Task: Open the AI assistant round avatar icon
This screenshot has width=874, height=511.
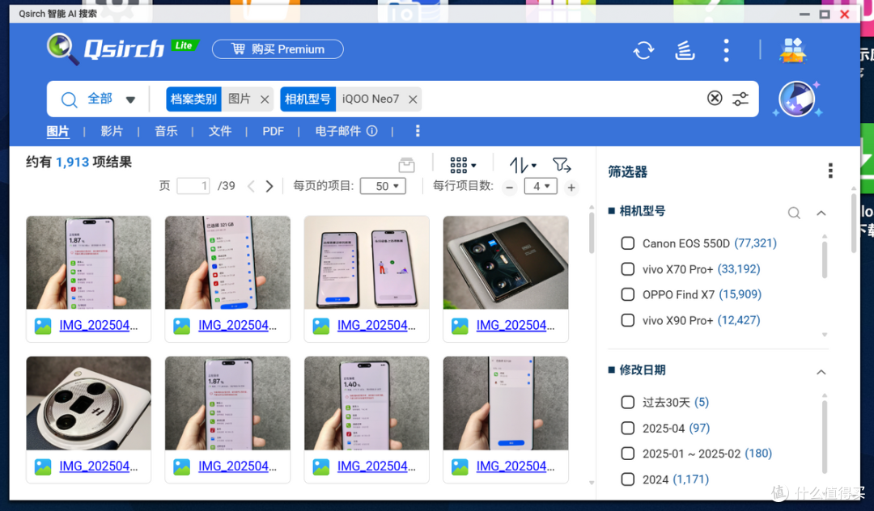Action: tap(796, 99)
